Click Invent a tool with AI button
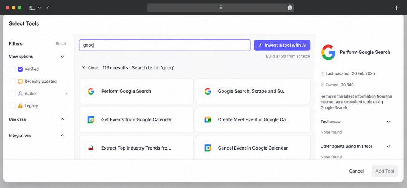 282,45
